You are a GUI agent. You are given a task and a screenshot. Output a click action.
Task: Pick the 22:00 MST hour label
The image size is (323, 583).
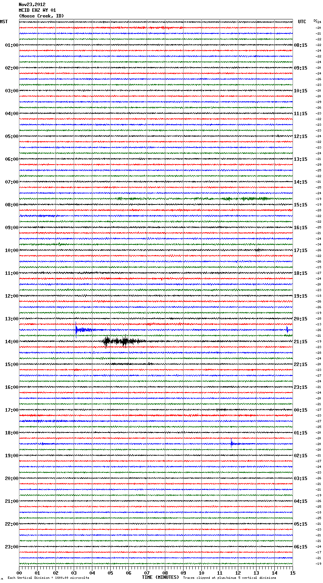click(12, 524)
